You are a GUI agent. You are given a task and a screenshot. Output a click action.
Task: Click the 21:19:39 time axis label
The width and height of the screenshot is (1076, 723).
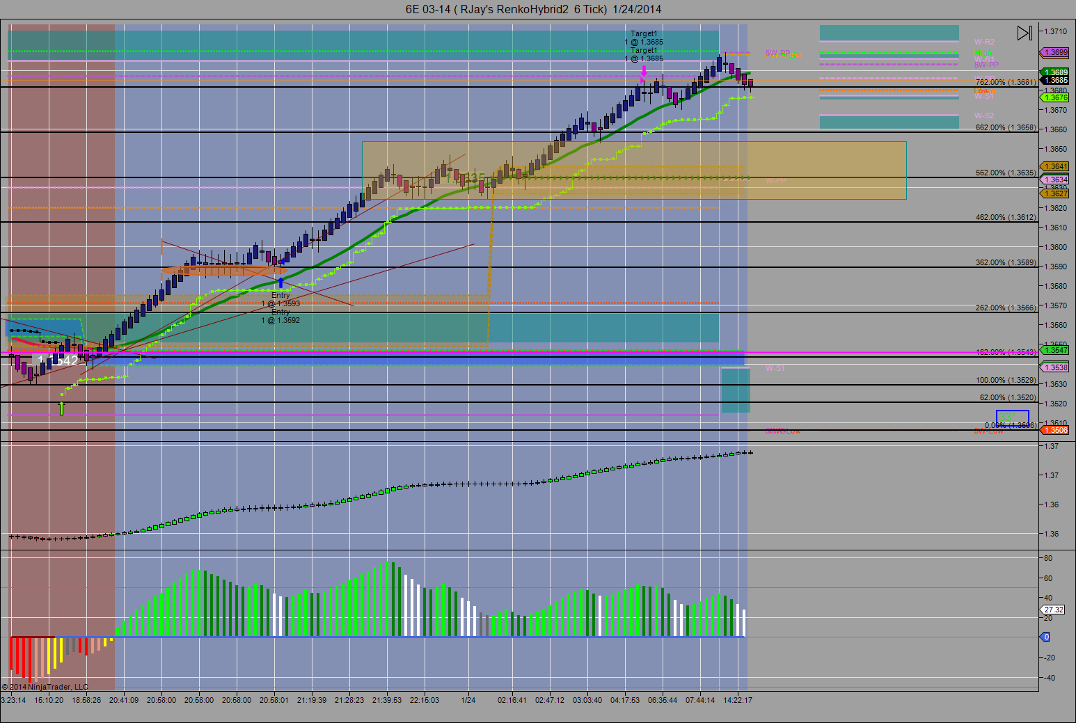pos(311,699)
